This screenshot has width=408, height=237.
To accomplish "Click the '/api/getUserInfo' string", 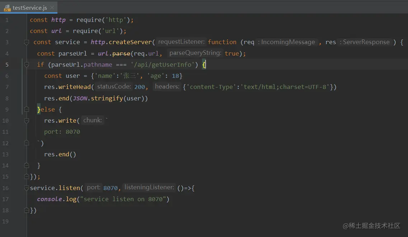I will pyautogui.click(x=163, y=65).
